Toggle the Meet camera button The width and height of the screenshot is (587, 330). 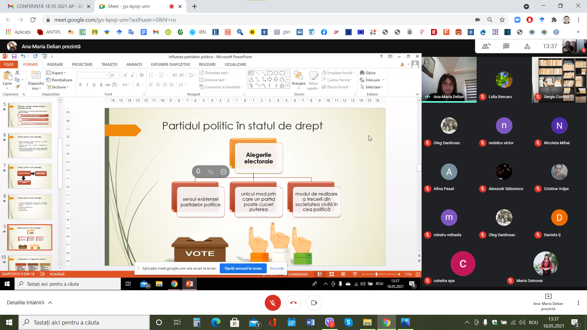314,303
